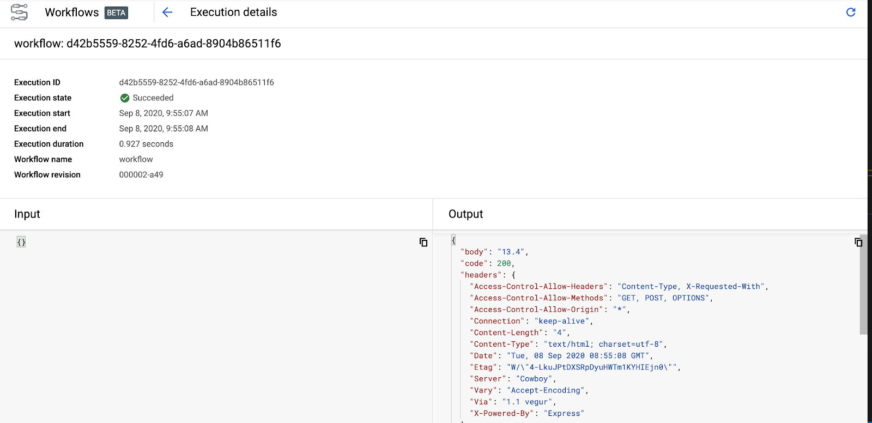This screenshot has height=423, width=872.
Task: Click the Workflow name value "workflow"
Action: pos(136,159)
